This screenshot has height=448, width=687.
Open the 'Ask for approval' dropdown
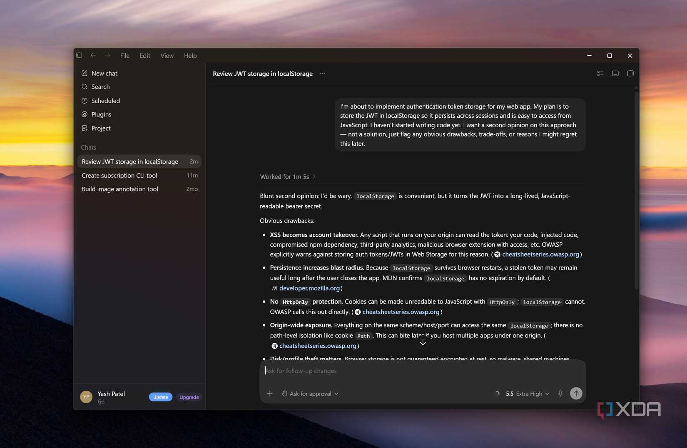(x=310, y=394)
